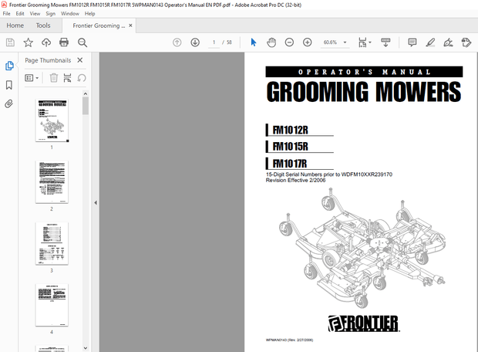Open the Help menu
478x352 pixels.
tap(90, 14)
